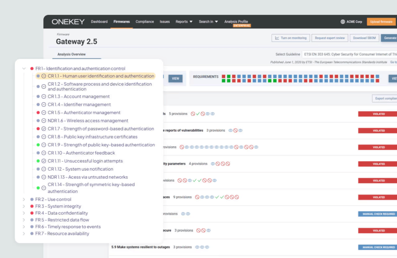Click the first eye icon in row 5.9
Image resolution: width=397 pixels, height=258 pixels.
197,247
